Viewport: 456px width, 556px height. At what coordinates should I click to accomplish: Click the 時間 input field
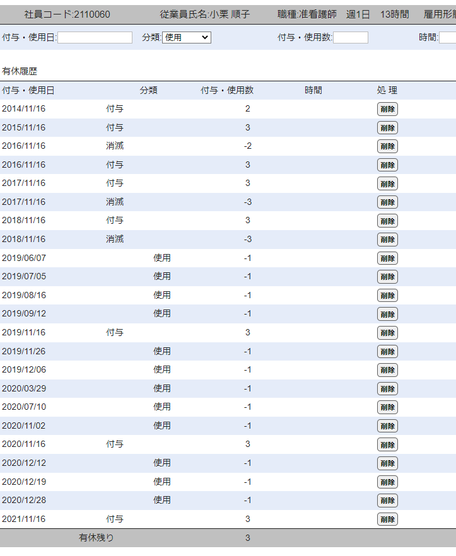(447, 38)
